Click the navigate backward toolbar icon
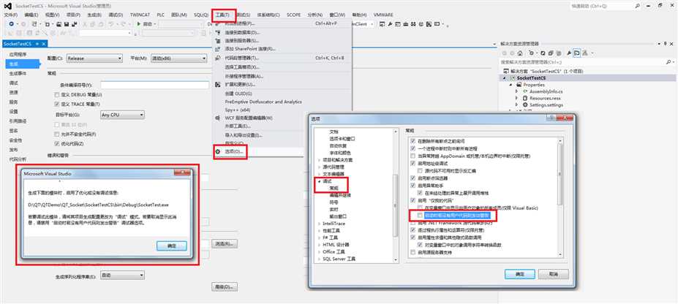 11,24
